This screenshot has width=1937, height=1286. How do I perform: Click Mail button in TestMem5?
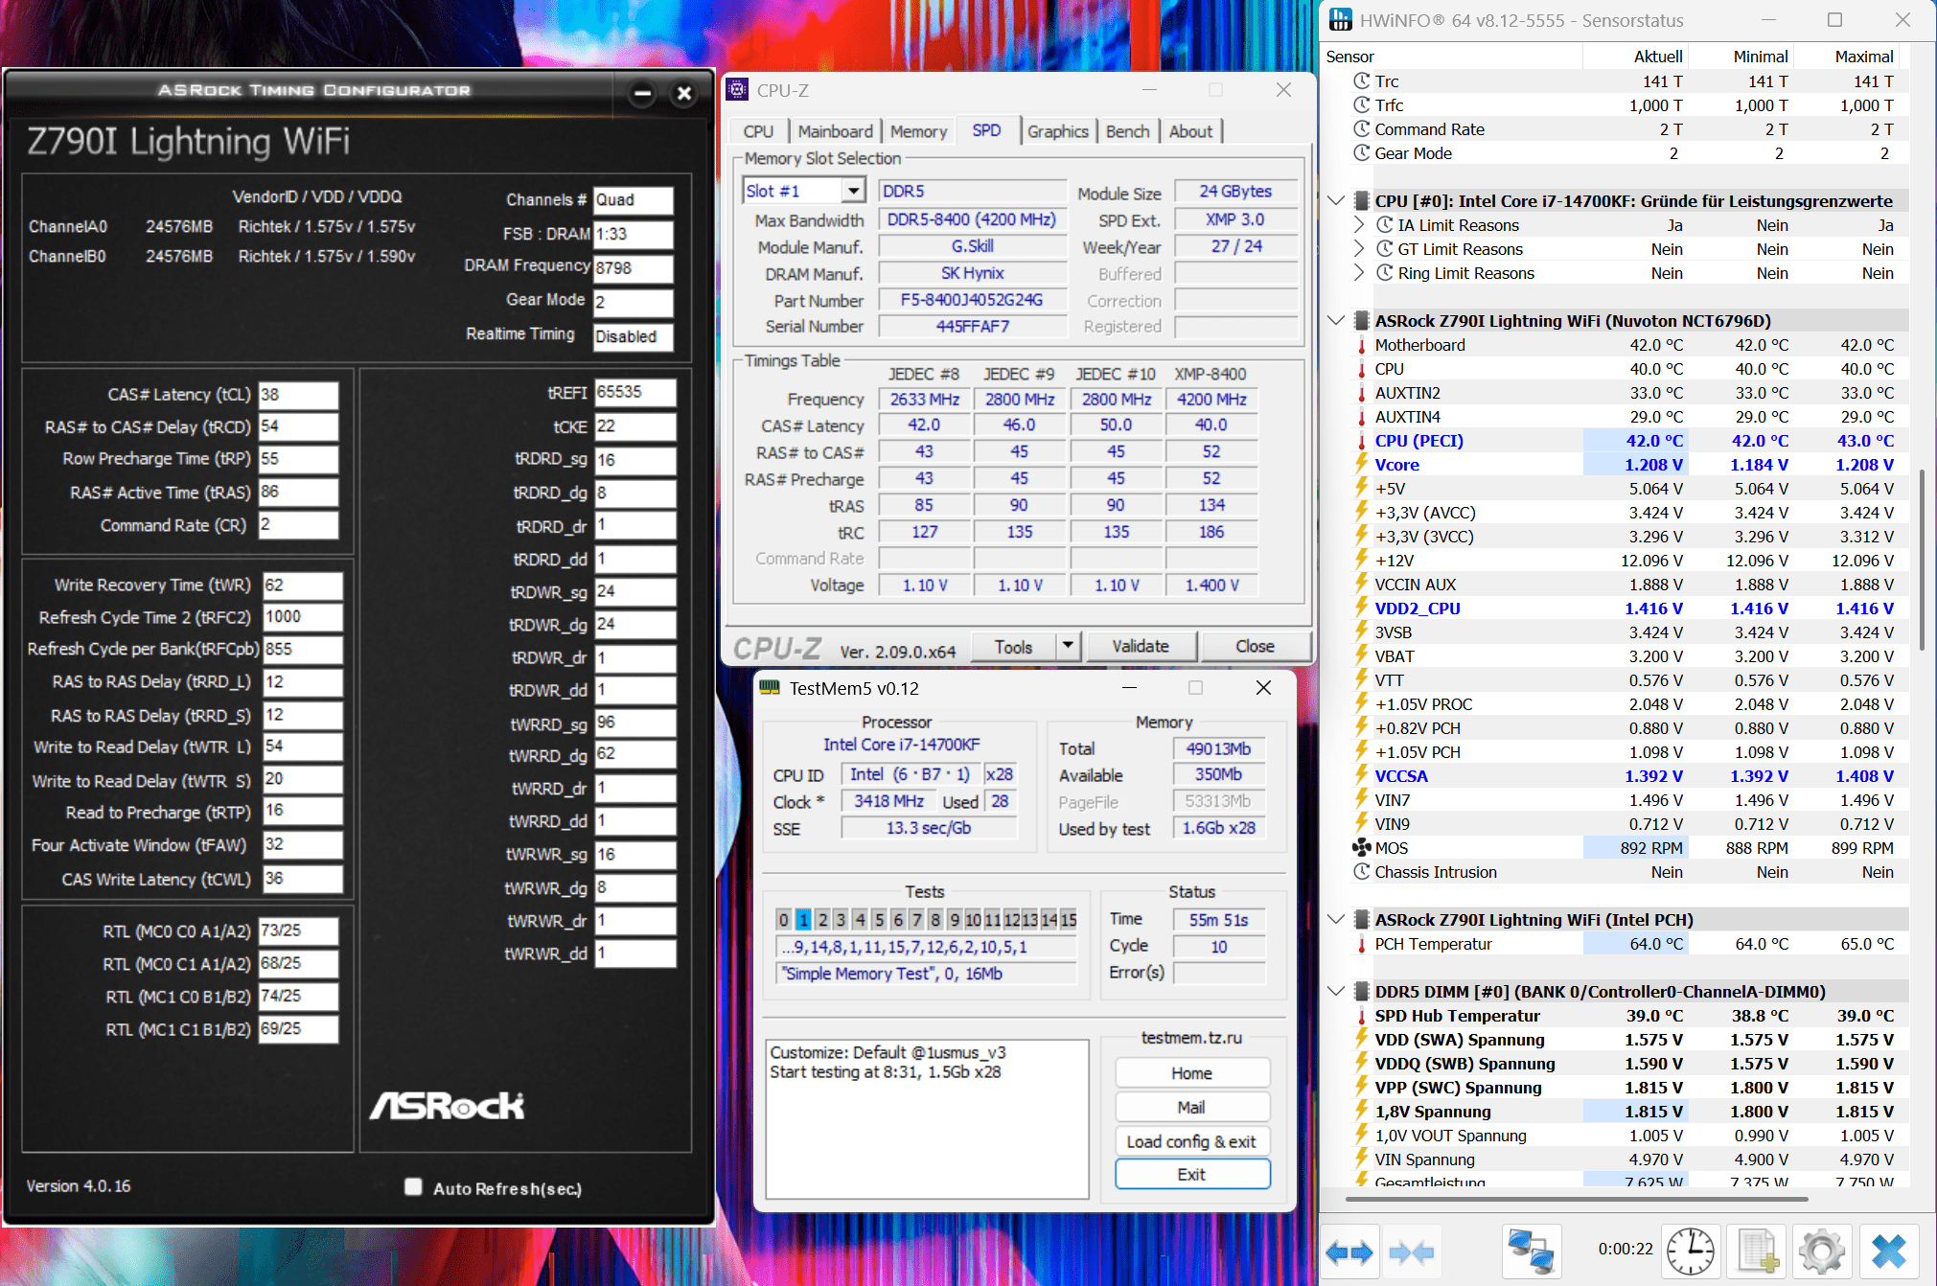pos(1191,1107)
